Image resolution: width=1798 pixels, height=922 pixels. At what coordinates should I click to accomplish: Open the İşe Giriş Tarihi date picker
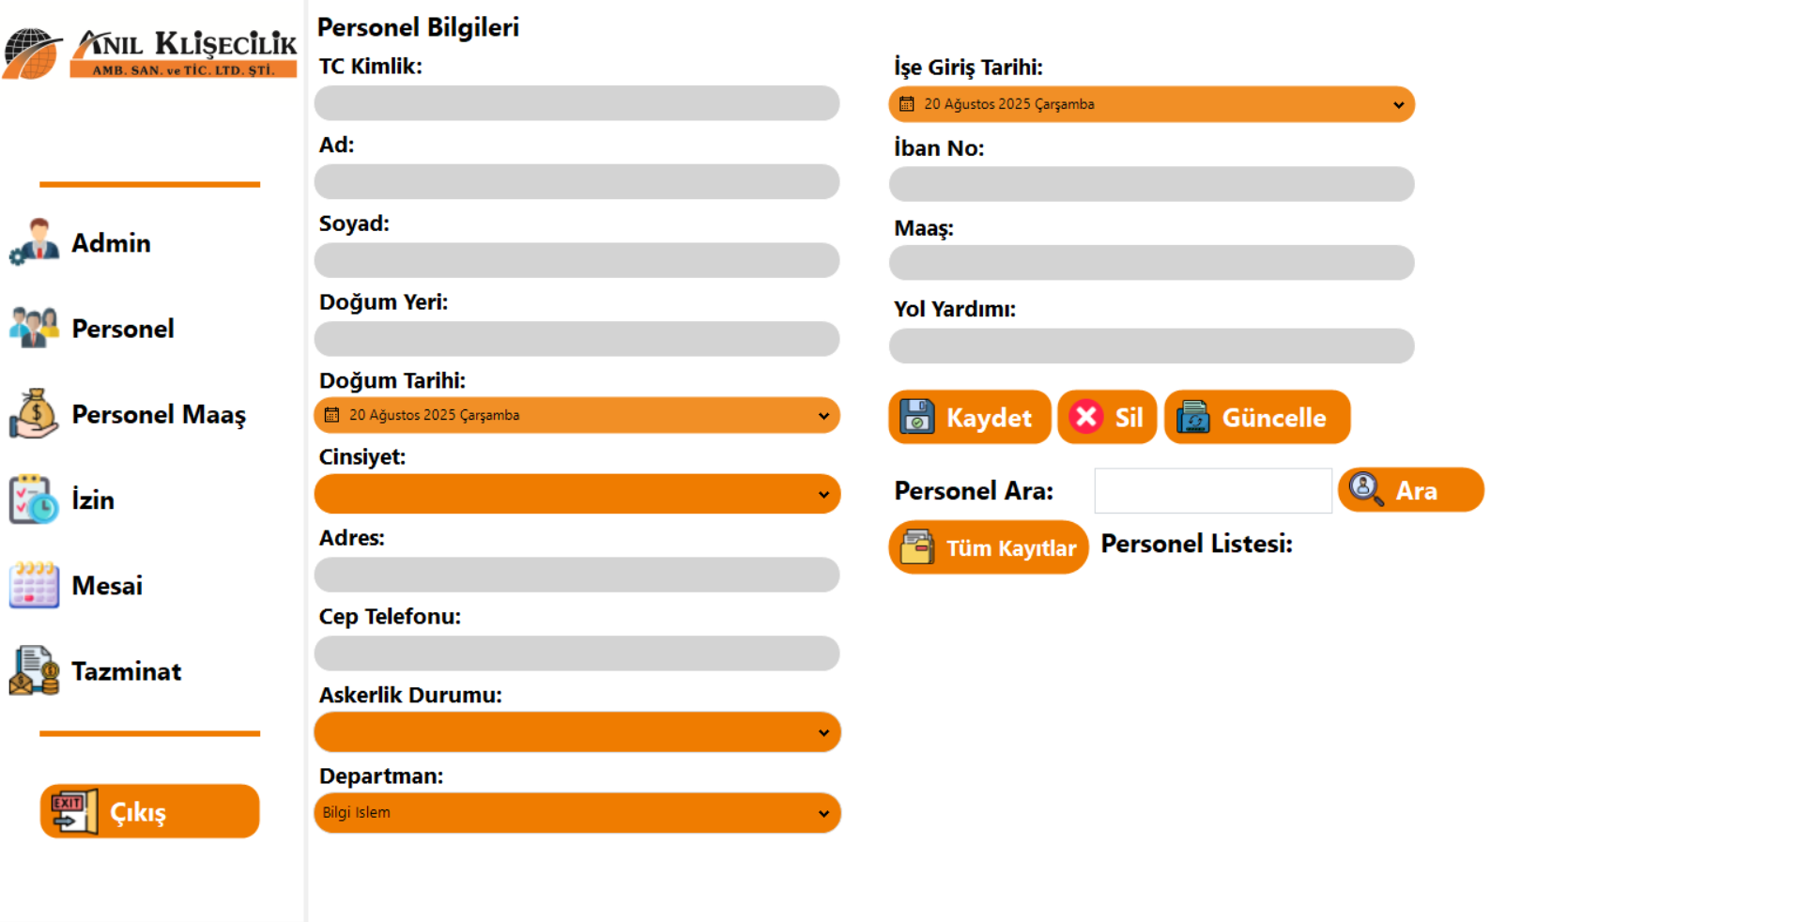pos(1150,104)
